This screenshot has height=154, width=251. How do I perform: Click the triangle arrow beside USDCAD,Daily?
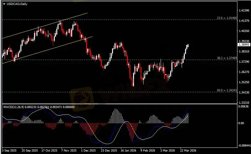point(4,4)
